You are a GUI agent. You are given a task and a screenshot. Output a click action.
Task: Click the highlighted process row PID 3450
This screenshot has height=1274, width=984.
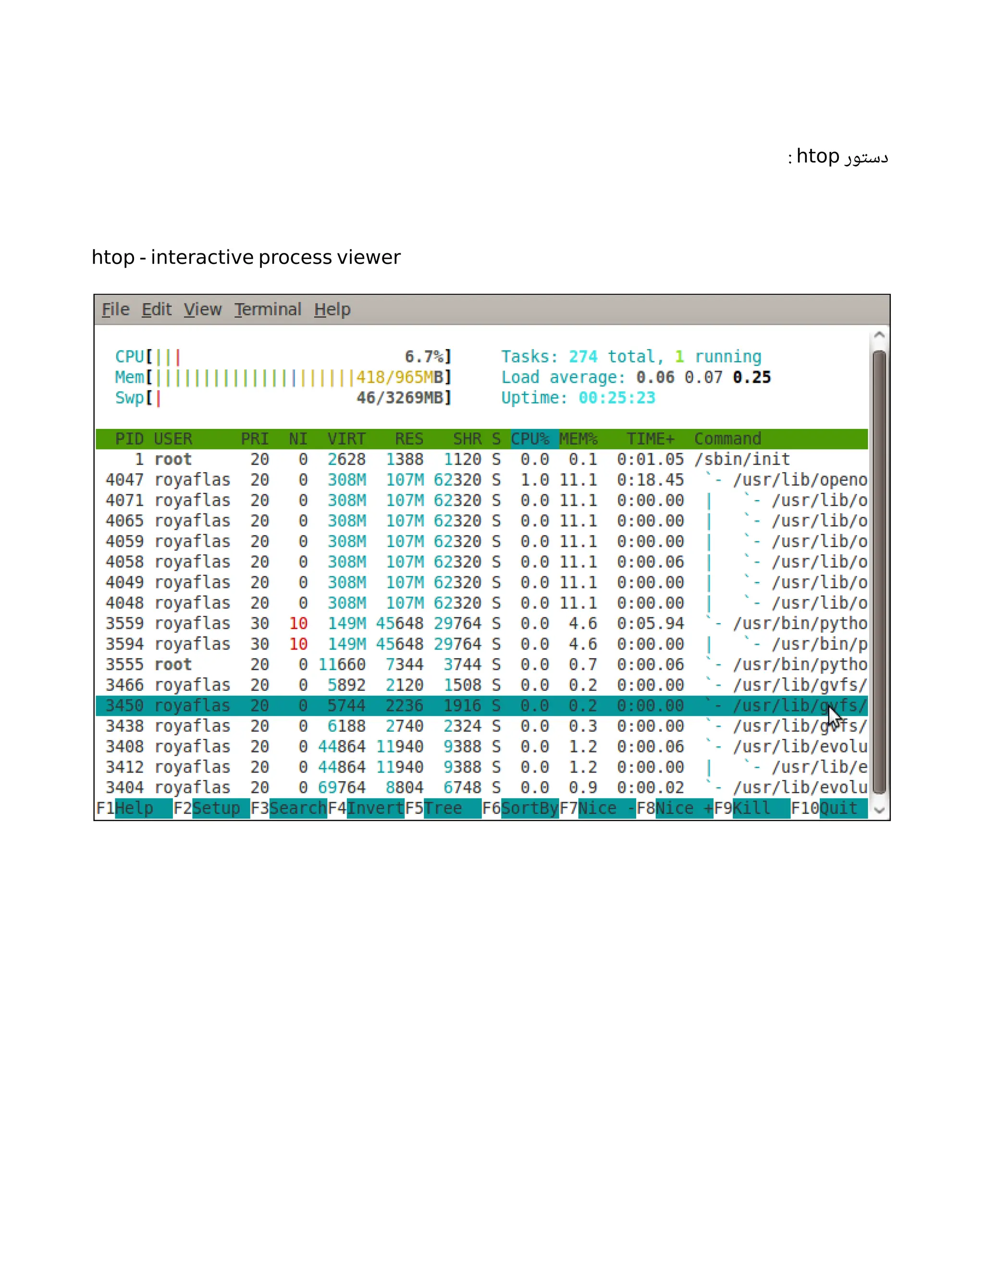point(481,705)
